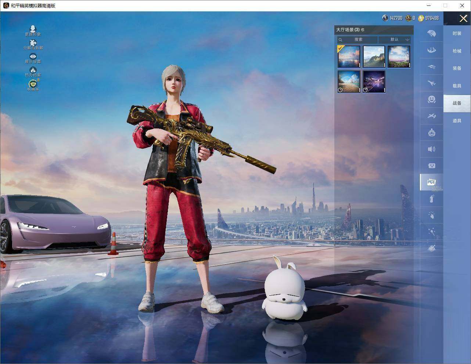
Task: Switch to the 枪械 tab
Action: coord(457,51)
